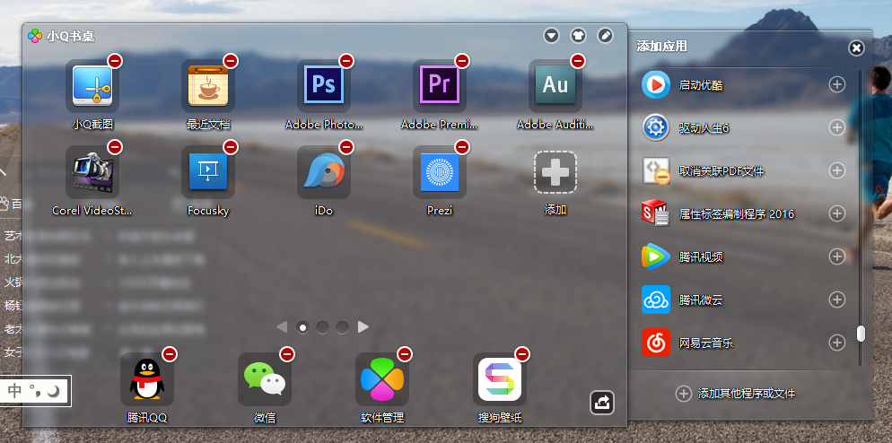Screen dimensions: 892x443
Task: Remove Prezi via red minus badge
Action: pyautogui.click(x=462, y=147)
